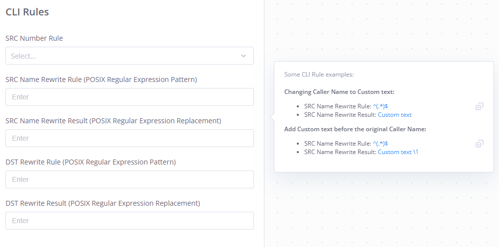Open the SRC Number Rule select box
499x247 pixels.
[x=129, y=56]
